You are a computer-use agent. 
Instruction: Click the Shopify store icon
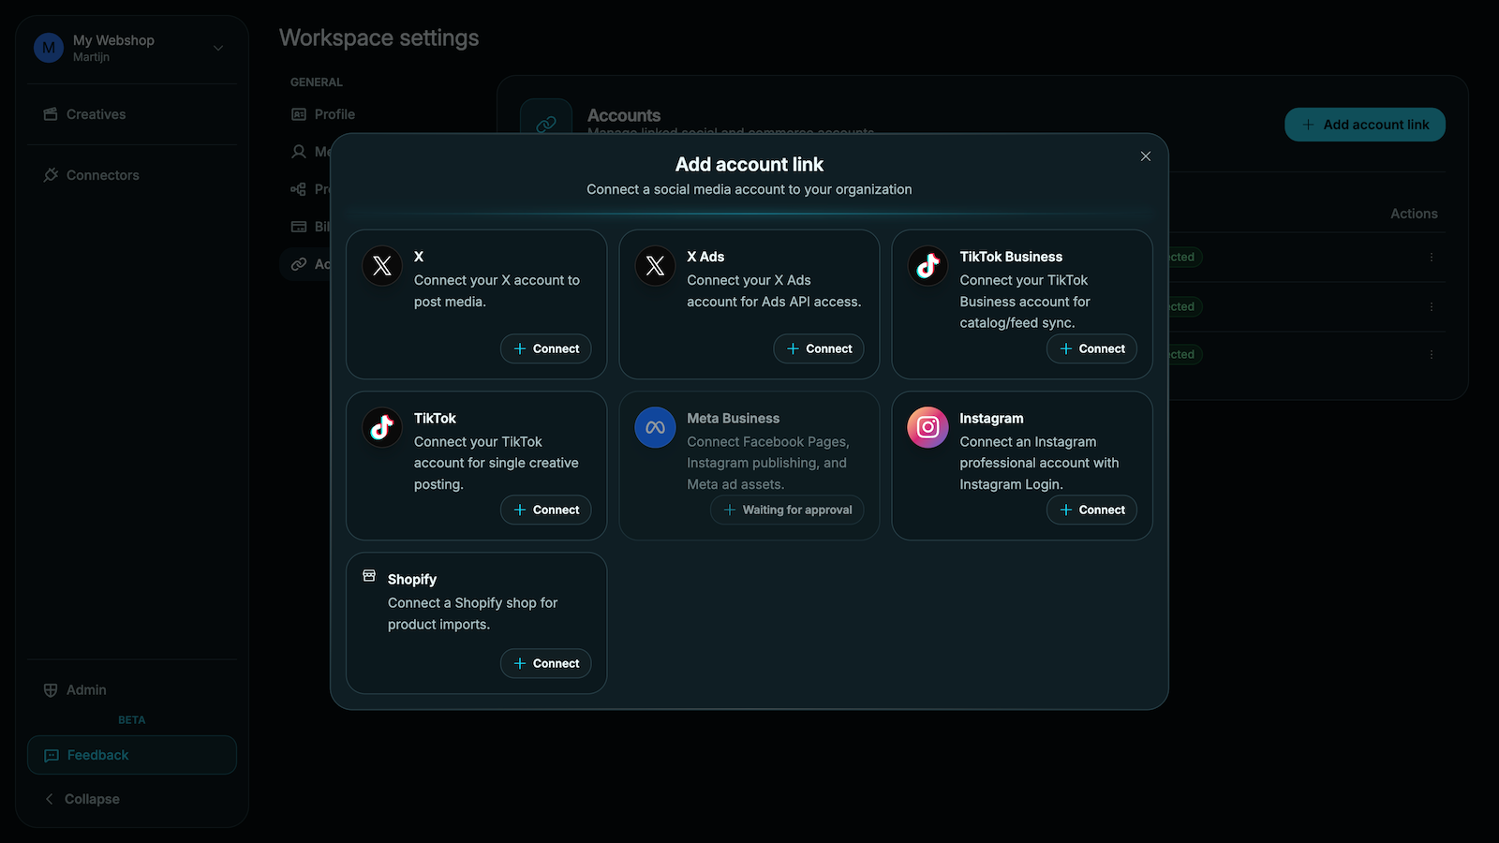tap(369, 576)
